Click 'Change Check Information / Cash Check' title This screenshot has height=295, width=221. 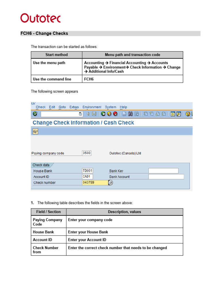click(83, 123)
